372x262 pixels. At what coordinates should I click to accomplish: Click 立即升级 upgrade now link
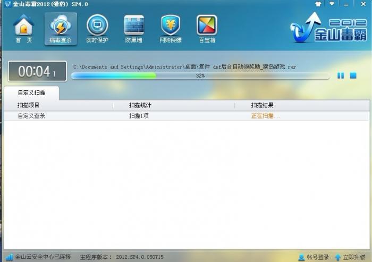pos(350,257)
